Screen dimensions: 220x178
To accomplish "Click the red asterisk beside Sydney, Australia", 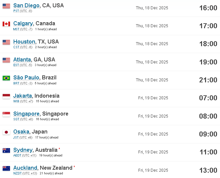I will coord(59,149).
